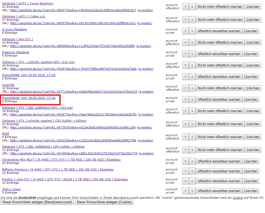
Task: Move the BitFenix Pandora list down
Action: (x=192, y=171)
